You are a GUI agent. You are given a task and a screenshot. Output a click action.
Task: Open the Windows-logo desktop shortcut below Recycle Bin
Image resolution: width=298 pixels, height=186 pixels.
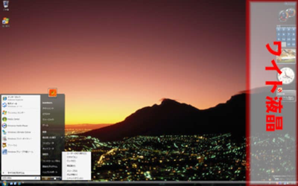click(x=6, y=22)
